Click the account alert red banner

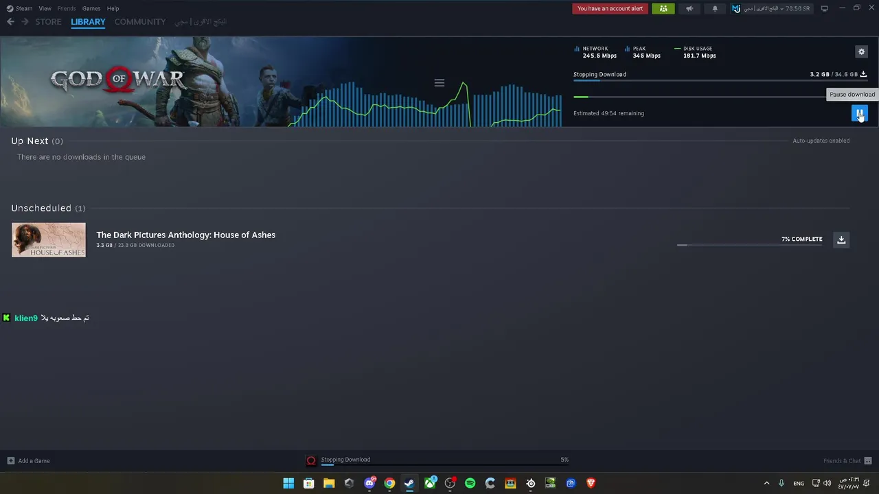coord(610,8)
